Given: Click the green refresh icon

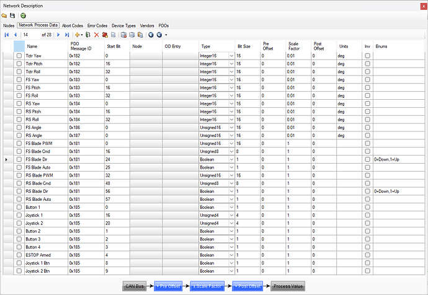Looking at the screenshot, I should click(23, 15).
